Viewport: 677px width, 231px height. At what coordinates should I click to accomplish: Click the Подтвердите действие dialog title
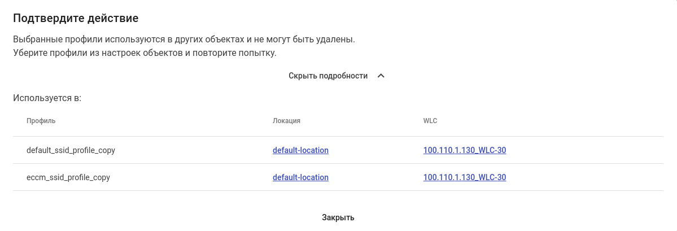coord(76,18)
